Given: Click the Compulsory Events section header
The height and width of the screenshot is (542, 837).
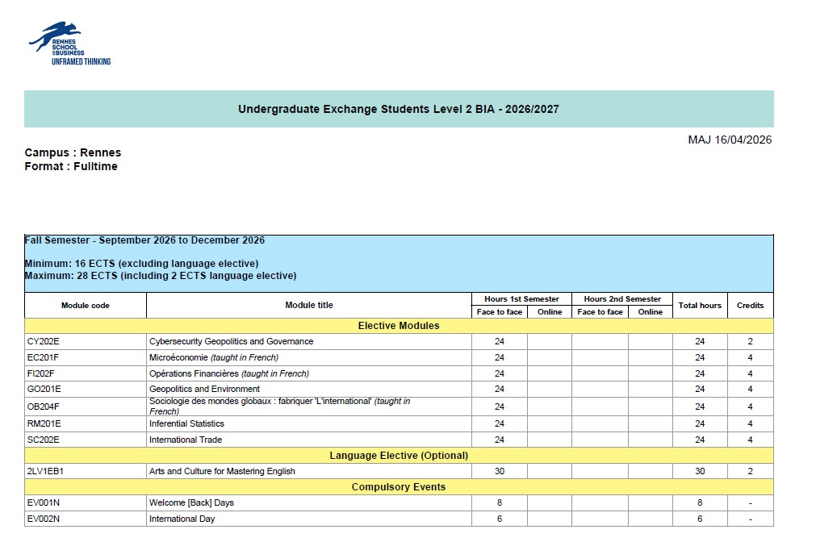Looking at the screenshot, I should [x=399, y=487].
